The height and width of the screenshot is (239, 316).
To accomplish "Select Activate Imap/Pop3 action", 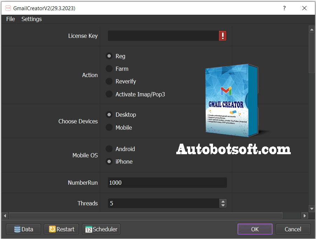I will pos(135,94).
